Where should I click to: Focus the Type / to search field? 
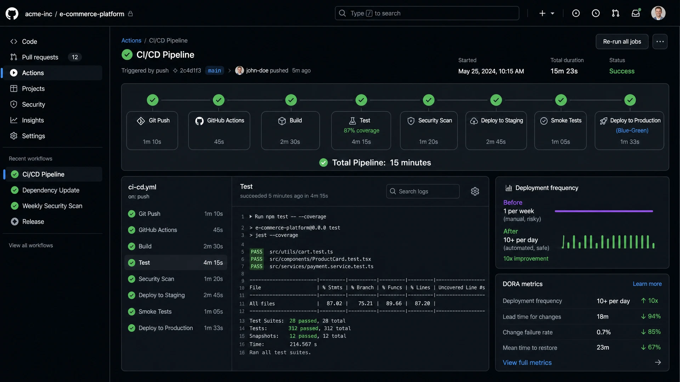pos(427,13)
